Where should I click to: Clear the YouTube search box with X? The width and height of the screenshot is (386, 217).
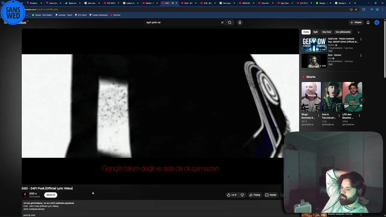(x=222, y=22)
